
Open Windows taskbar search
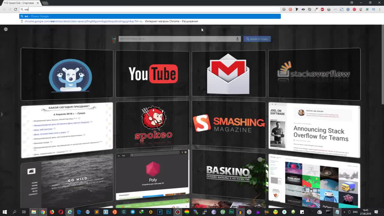[14, 212]
